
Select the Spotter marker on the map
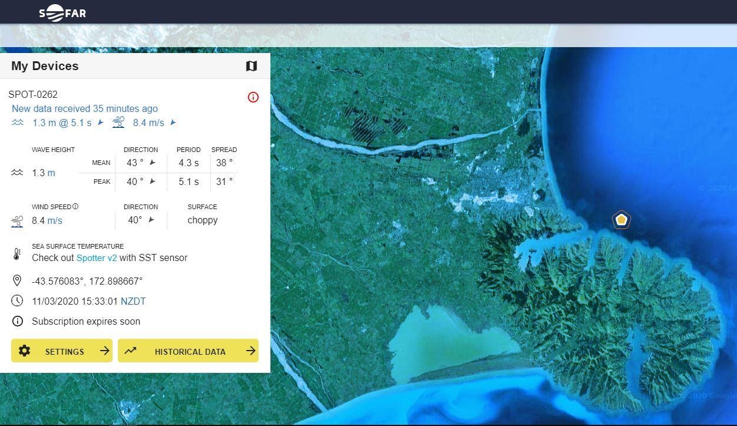click(x=621, y=219)
